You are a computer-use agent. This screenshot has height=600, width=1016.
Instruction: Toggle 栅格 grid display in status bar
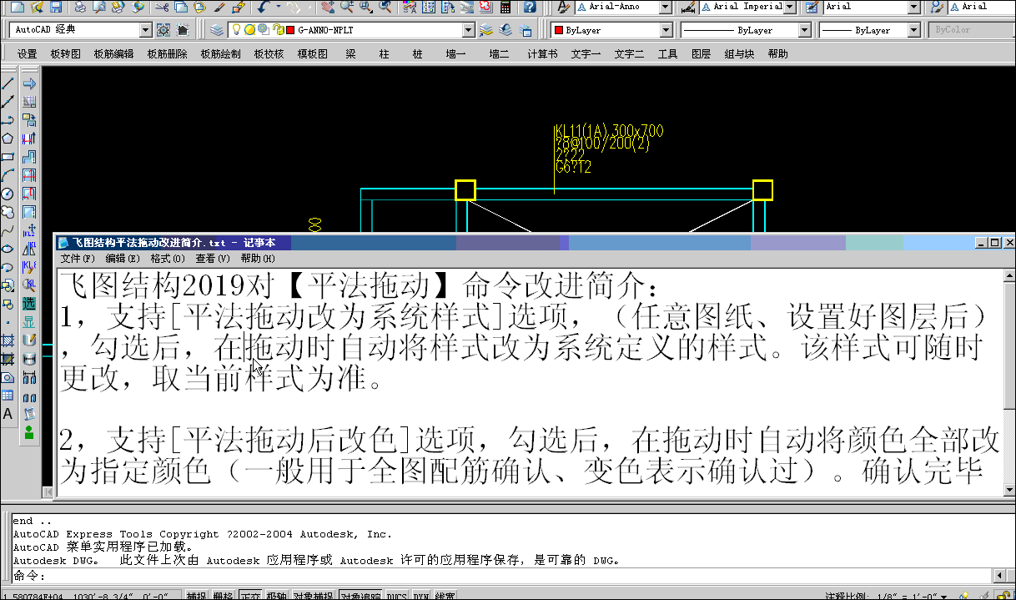point(223,596)
